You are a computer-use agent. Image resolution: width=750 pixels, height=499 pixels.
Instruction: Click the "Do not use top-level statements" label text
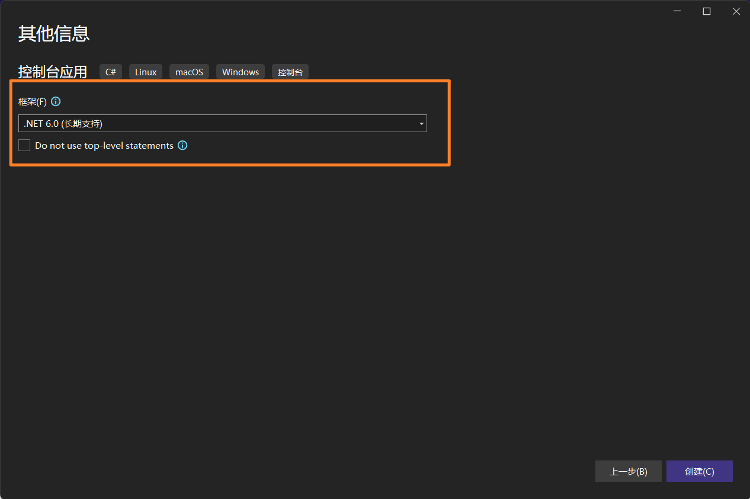[104, 145]
